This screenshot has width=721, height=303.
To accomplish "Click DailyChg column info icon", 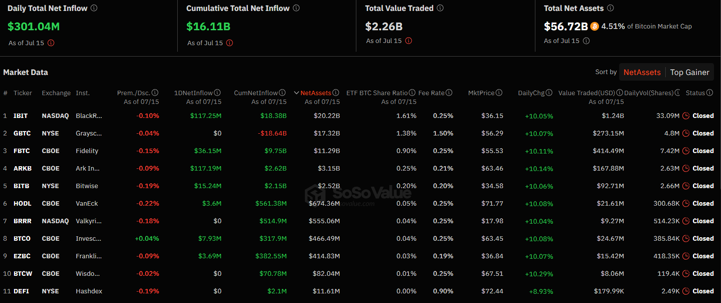I will 549,93.
